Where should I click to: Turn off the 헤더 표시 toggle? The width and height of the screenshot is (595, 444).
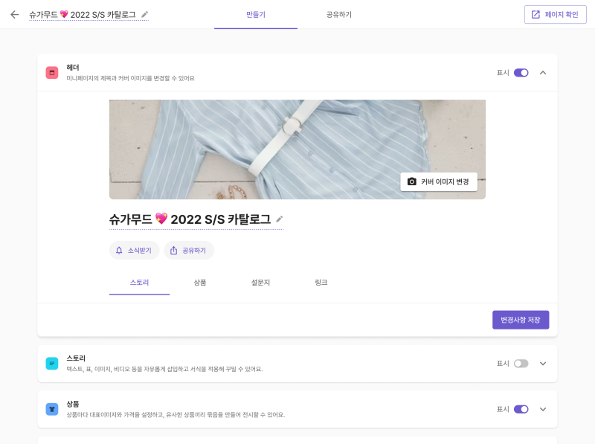[x=521, y=72]
